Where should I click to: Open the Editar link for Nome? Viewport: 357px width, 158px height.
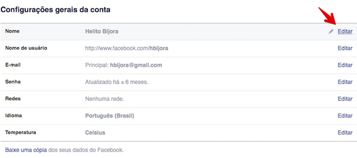[345, 31]
